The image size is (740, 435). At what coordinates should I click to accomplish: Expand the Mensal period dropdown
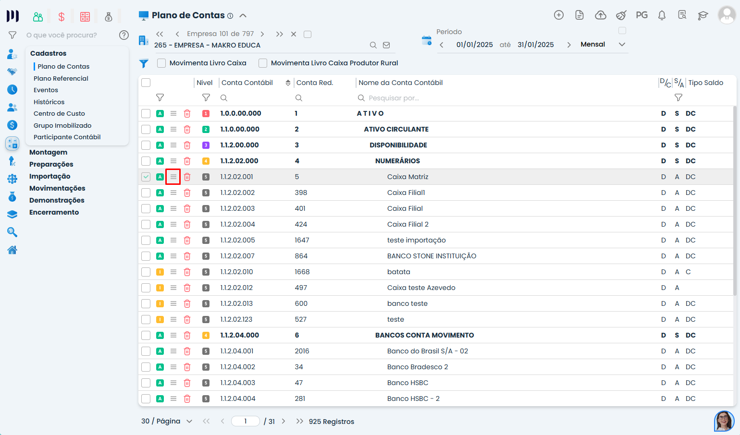[x=622, y=45]
